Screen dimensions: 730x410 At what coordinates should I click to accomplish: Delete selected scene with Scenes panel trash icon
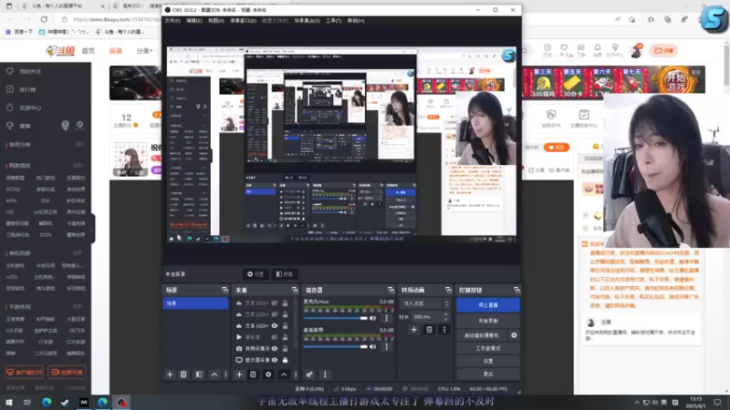[183, 374]
